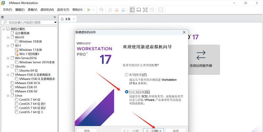The height and width of the screenshot is (132, 263).
Task: Toggle the thumbnail bar toolbar icon
Action: click(x=139, y=10)
